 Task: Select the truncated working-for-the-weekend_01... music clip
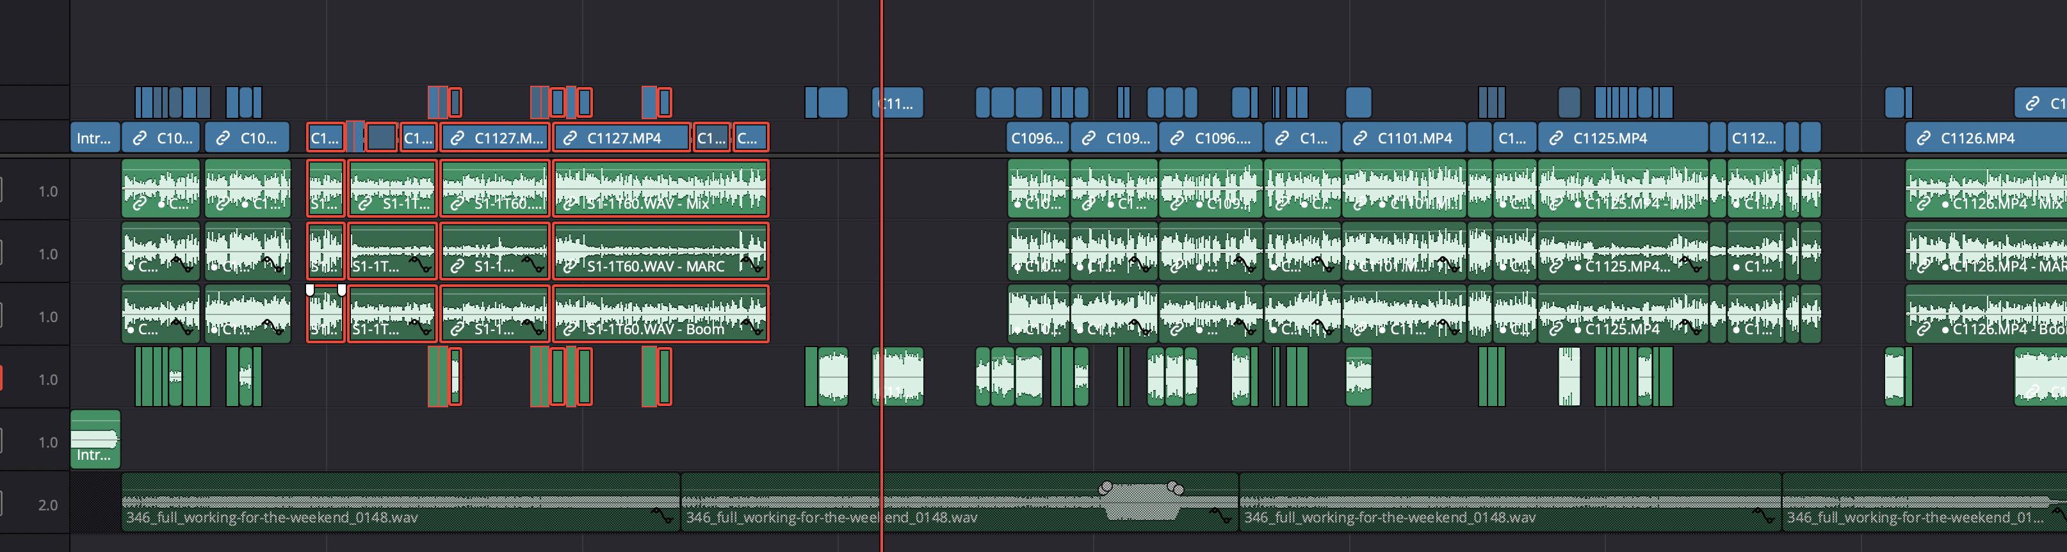click(x=1924, y=502)
